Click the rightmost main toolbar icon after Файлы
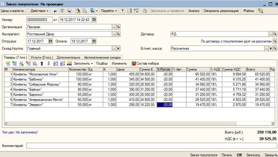The height and width of the screenshot is (157, 278). click(261, 11)
